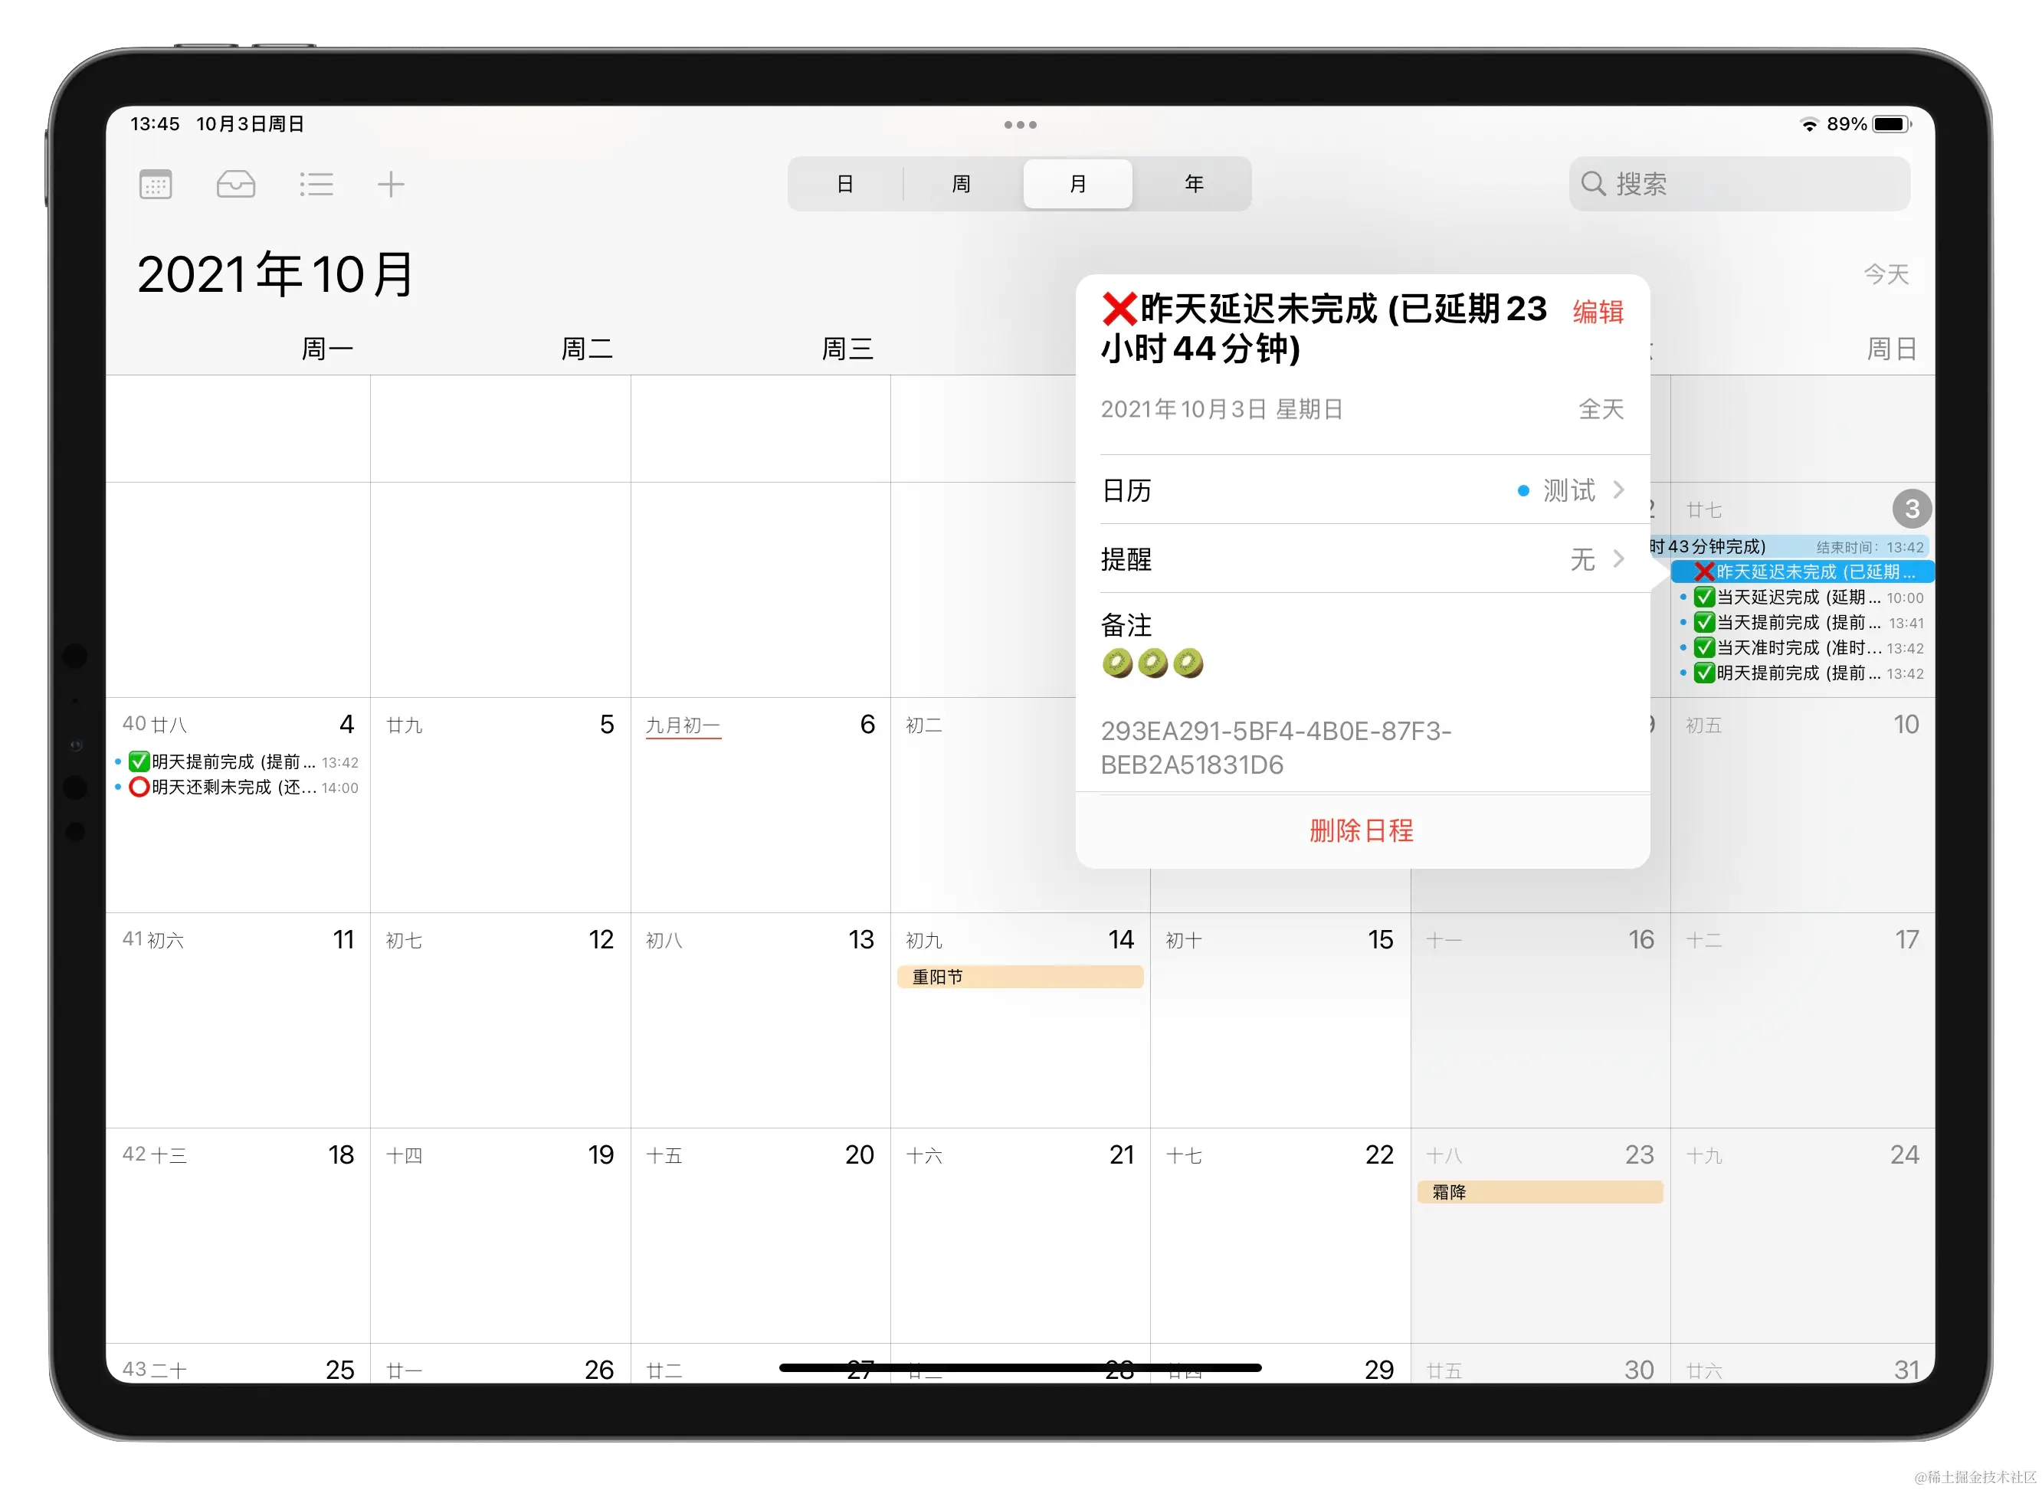The height and width of the screenshot is (1490, 2042).
Task: Tap 编辑 to edit the event
Action: pos(1598,312)
